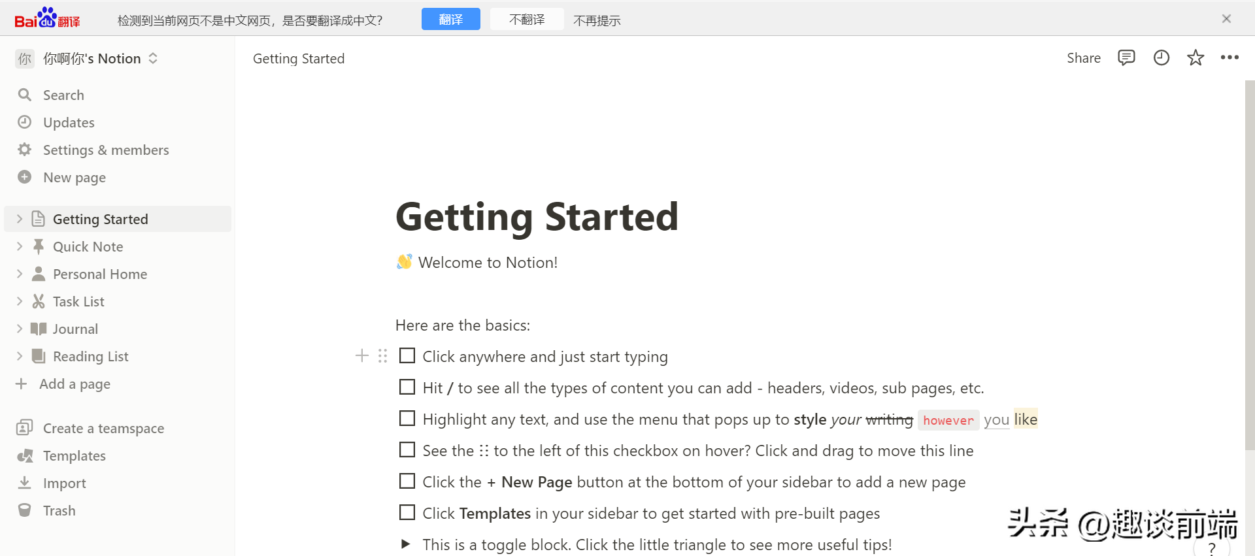Click the Trash bin icon

[25, 510]
